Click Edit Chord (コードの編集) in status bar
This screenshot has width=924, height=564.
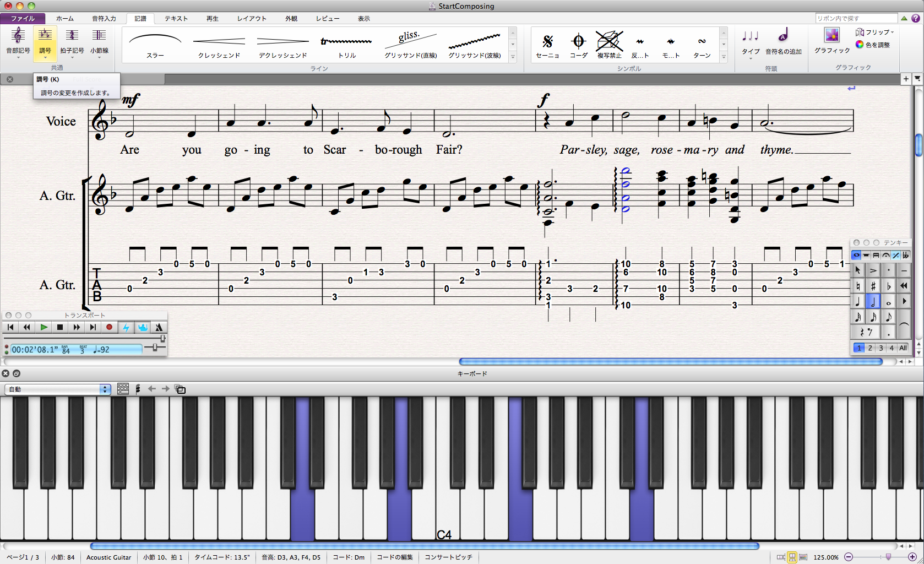coord(395,557)
